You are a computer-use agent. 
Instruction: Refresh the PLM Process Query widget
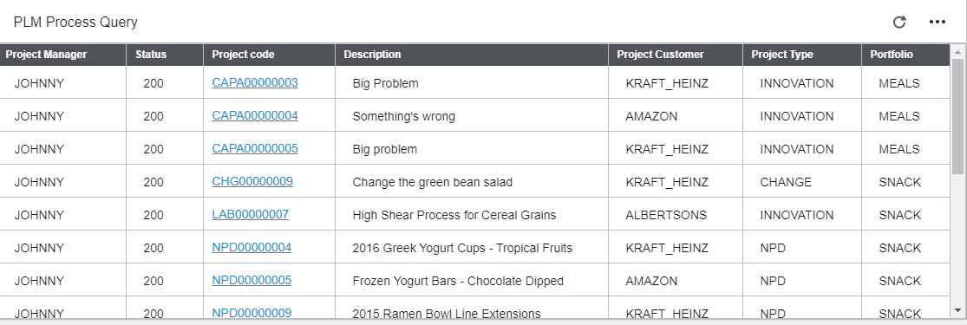pos(899,23)
